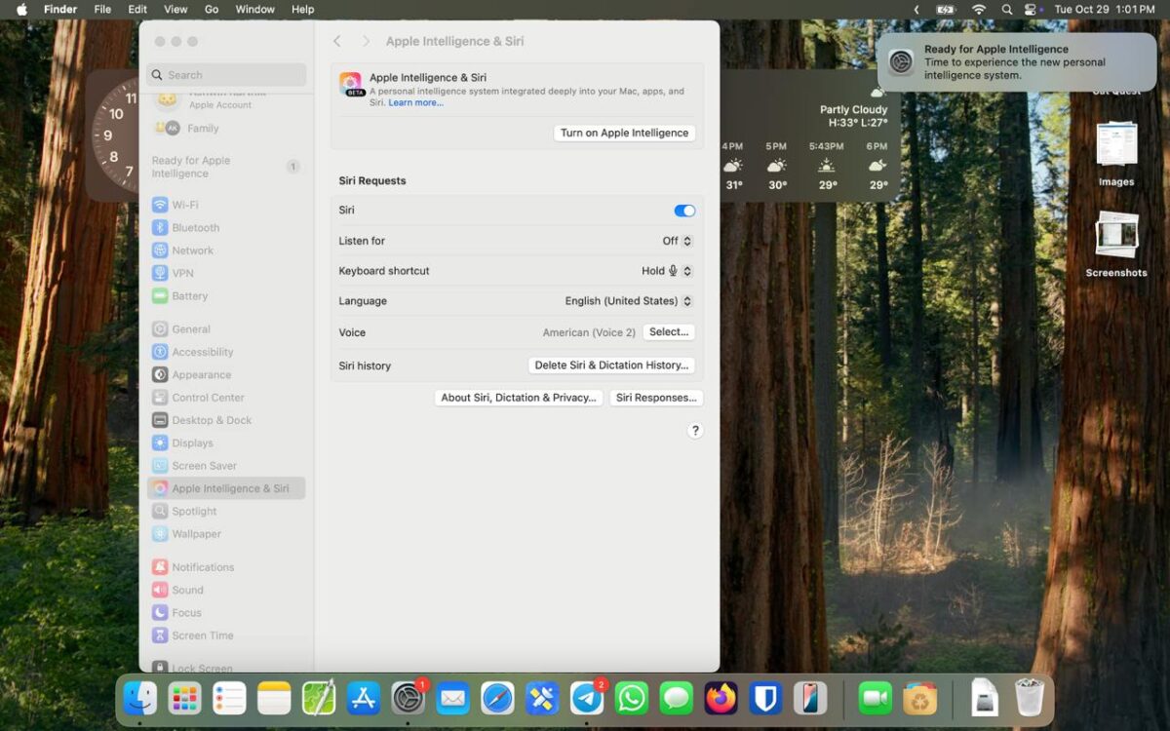The width and height of the screenshot is (1170, 731).
Task: Open Bluetooth settings in sidebar
Action: pyautogui.click(x=195, y=227)
